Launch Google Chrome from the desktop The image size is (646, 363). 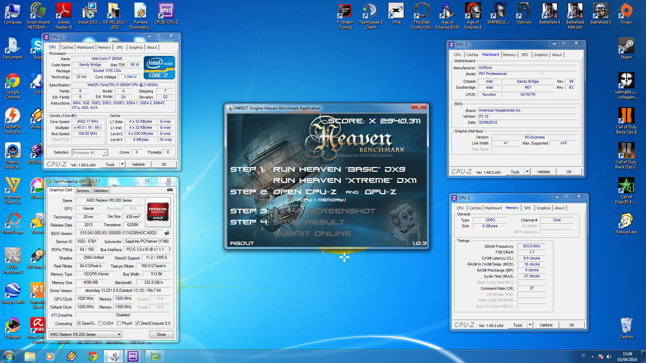13,86
